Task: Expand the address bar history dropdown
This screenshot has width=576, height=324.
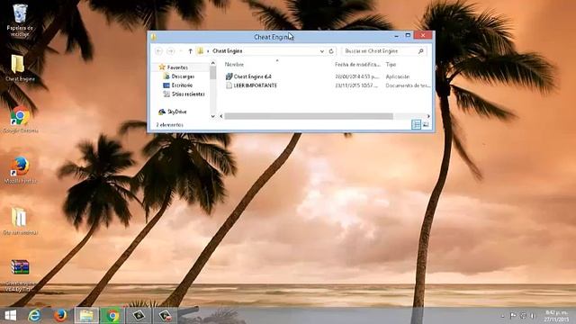Action: [322, 51]
